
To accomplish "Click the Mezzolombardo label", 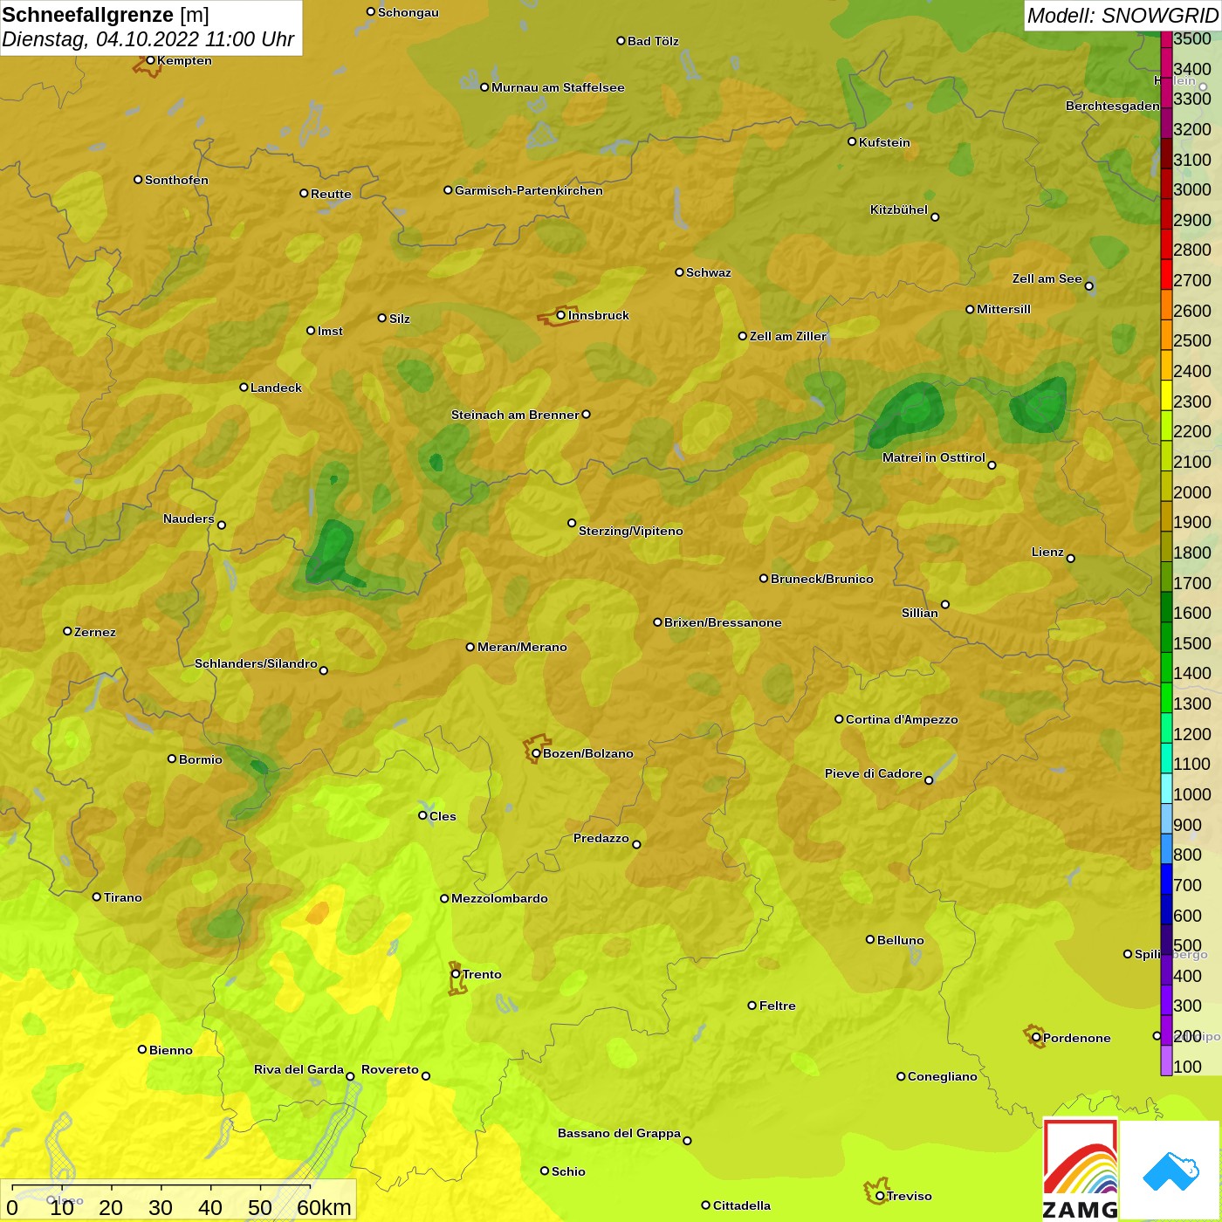I will pos(499,898).
